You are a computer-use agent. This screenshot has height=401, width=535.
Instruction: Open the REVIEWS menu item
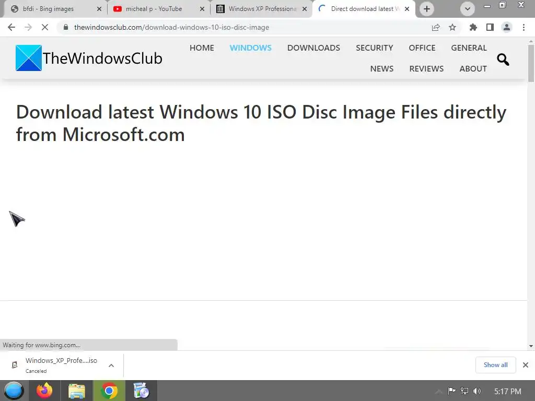point(426,68)
